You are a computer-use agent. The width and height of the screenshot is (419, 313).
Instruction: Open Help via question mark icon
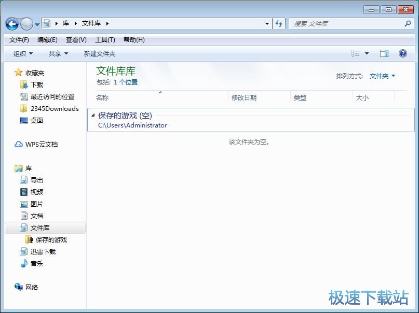pyautogui.click(x=403, y=53)
